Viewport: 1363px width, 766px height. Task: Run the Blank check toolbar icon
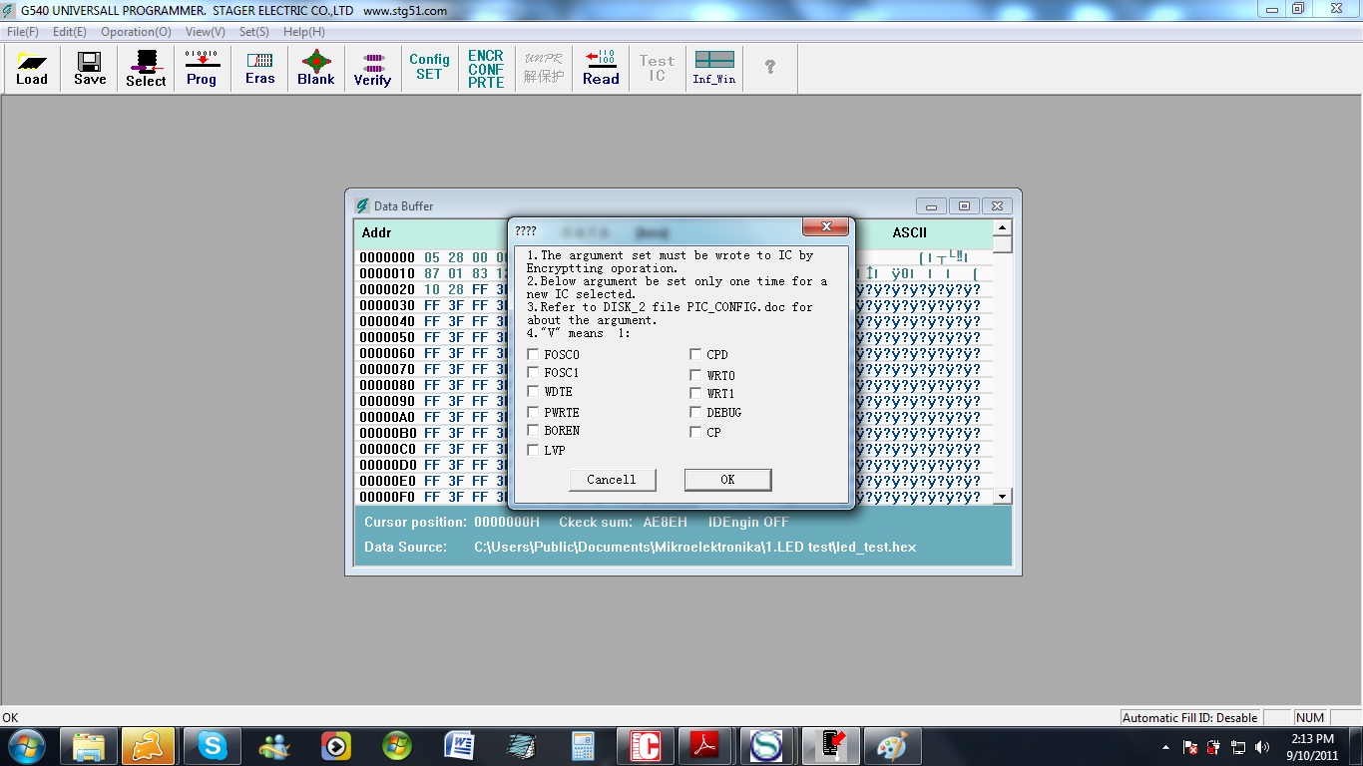316,68
